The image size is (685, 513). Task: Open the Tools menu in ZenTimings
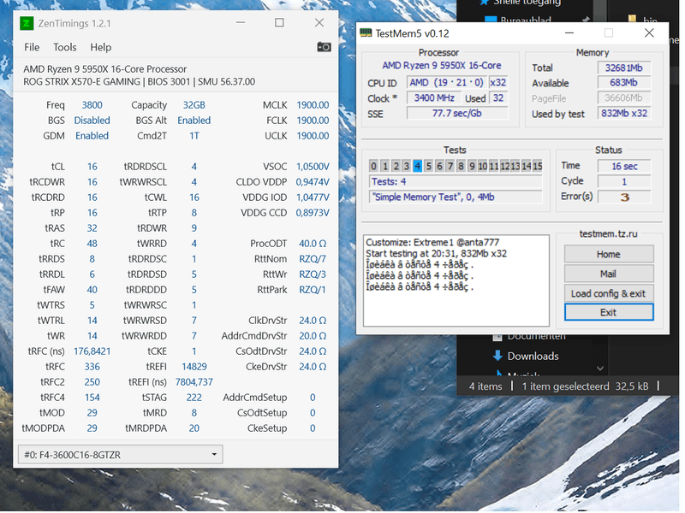tap(65, 47)
